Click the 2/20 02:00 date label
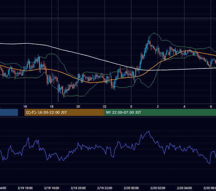The image size is (216, 191). pos(158,188)
